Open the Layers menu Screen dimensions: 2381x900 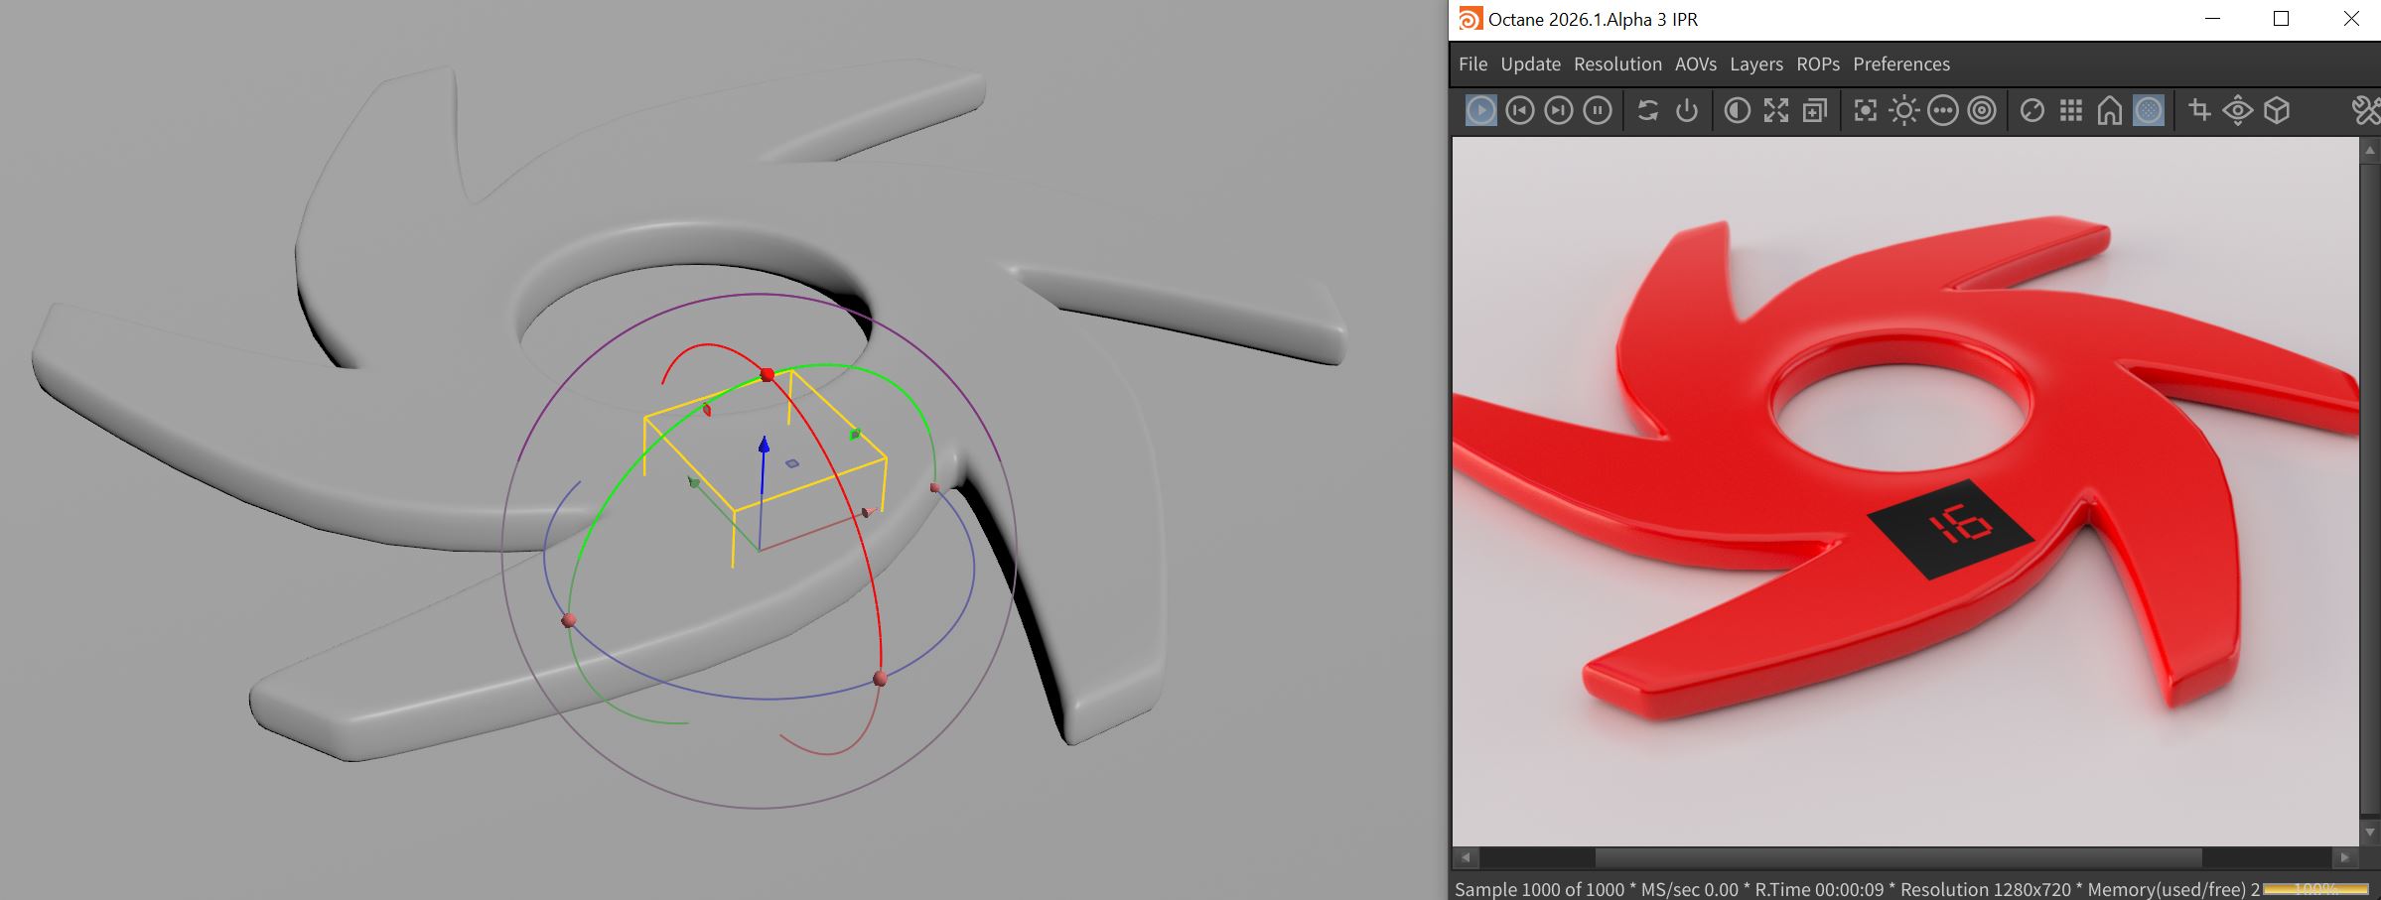point(1755,64)
